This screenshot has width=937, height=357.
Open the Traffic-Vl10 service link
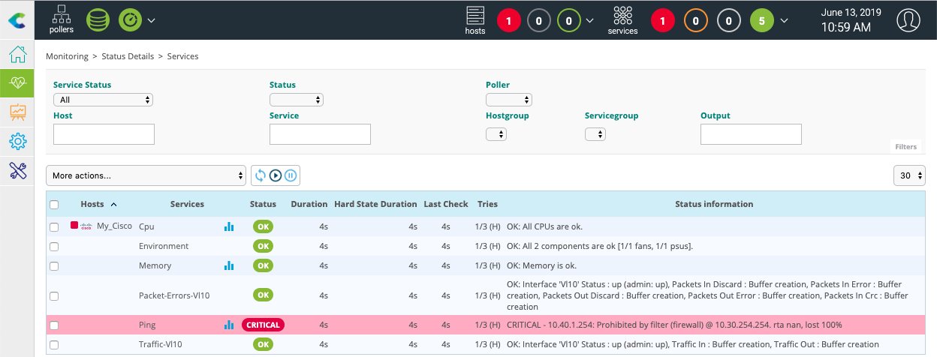click(x=161, y=344)
